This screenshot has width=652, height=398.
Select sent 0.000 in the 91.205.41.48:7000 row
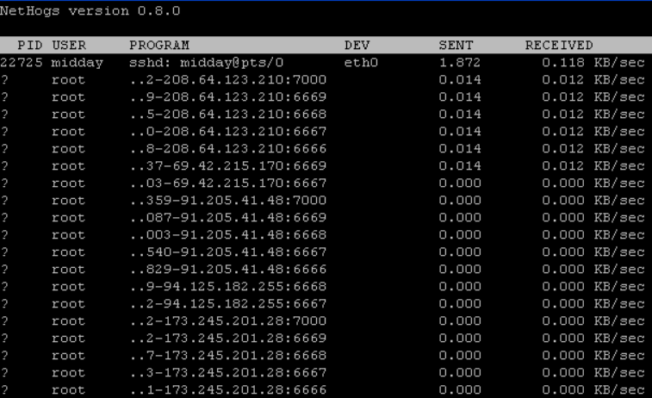click(460, 201)
